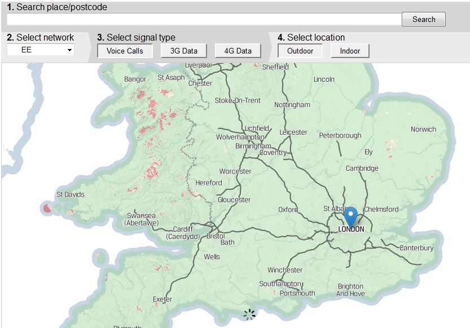Select Outdoor location option

tap(300, 51)
